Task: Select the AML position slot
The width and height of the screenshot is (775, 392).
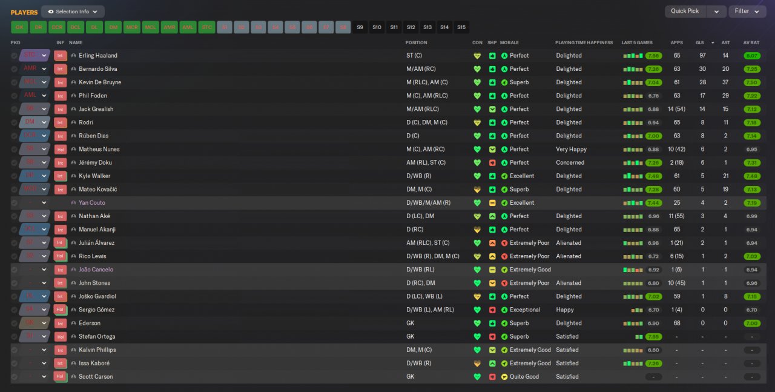Action: coord(188,27)
